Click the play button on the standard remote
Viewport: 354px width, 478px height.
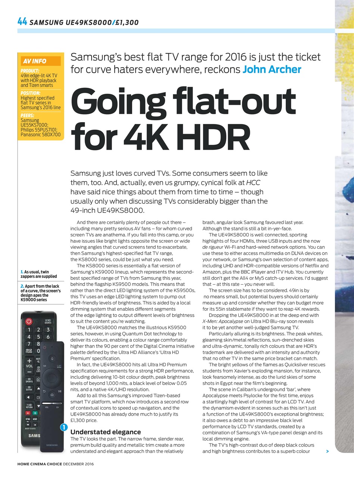coord(35,425)
